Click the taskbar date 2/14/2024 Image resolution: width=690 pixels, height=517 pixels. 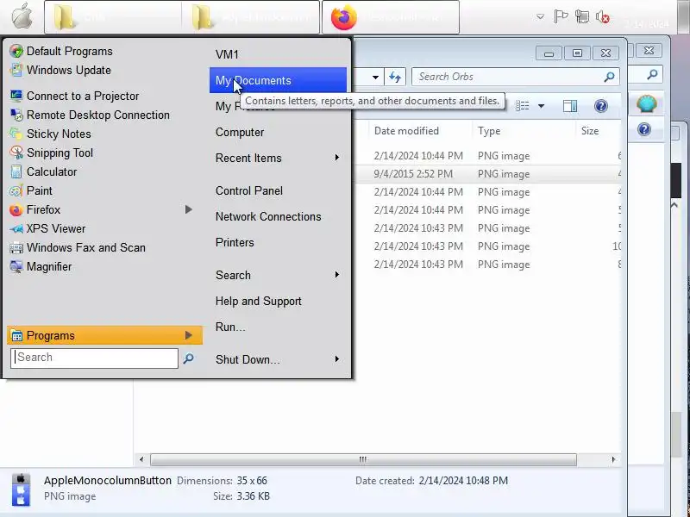646,24
